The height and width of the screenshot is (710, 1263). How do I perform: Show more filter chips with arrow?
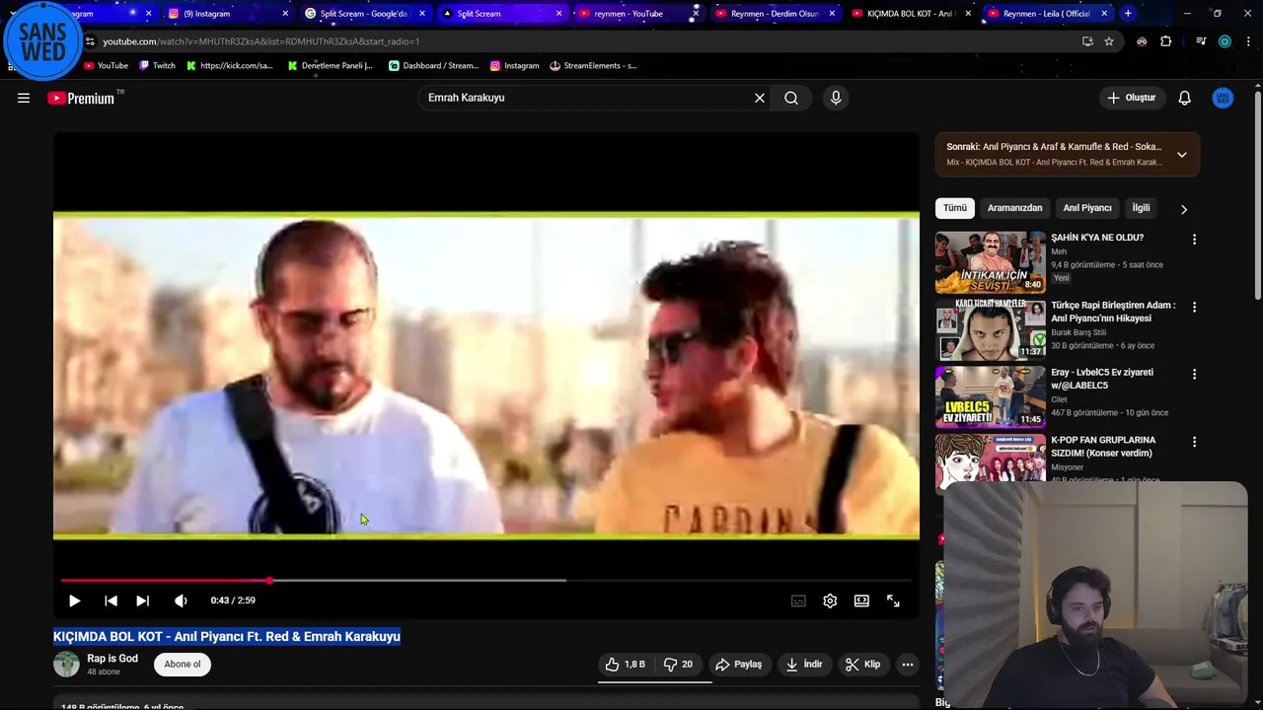tap(1184, 209)
